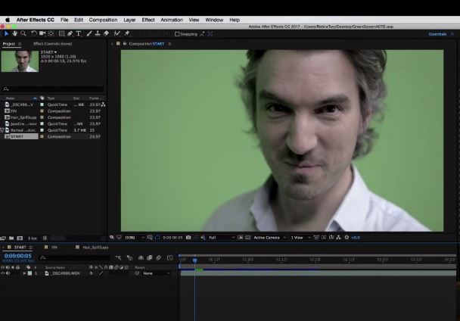460x321 pixels.
Task: Select the Pen tool
Action: click(70, 33)
